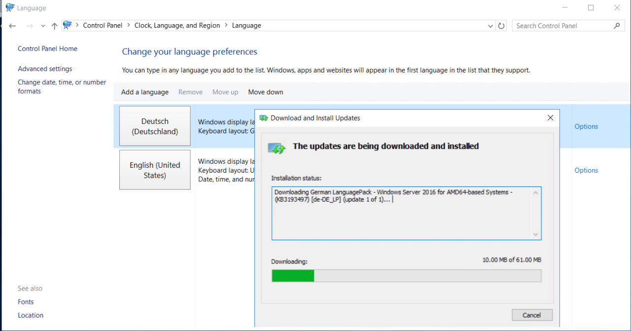The height and width of the screenshot is (331, 631).
Task: Click Add a language
Action: coord(145,92)
